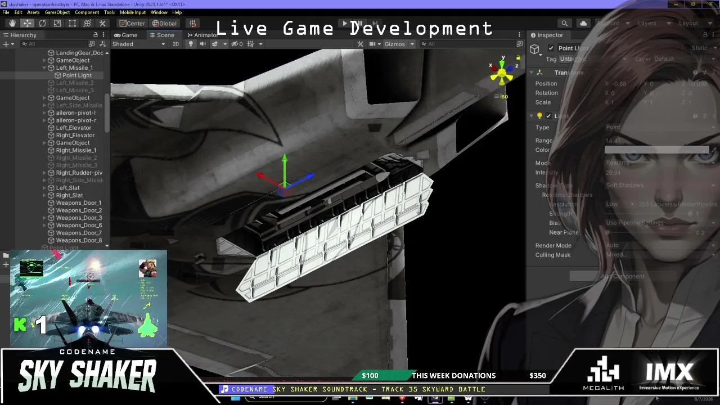The image size is (720, 405).
Task: Open the Window menu
Action: [159, 12]
